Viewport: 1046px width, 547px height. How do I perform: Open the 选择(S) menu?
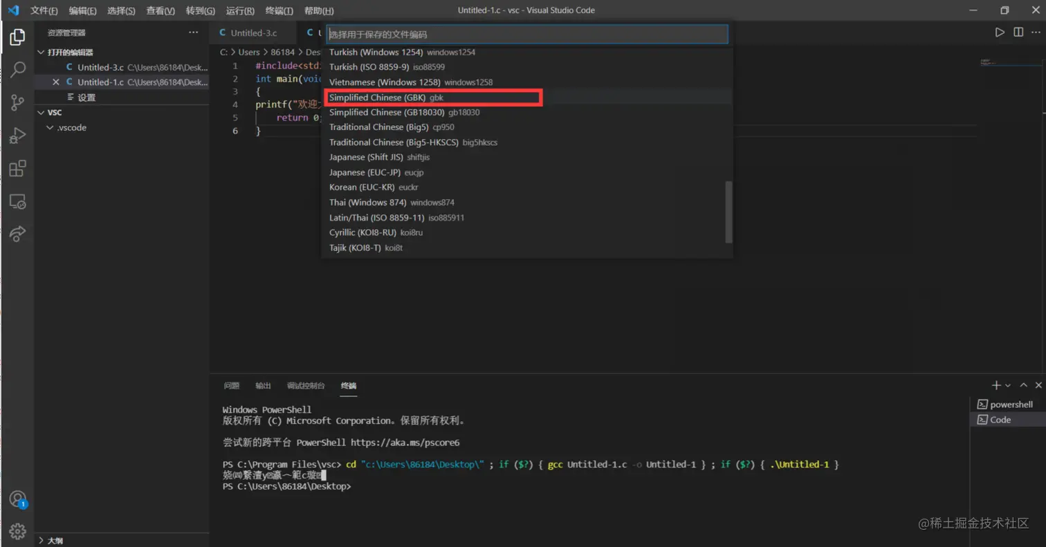121,11
